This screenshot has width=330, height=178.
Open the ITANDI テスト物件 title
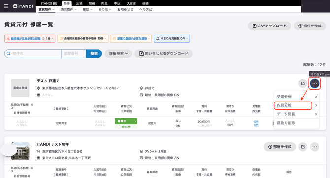click(53, 144)
